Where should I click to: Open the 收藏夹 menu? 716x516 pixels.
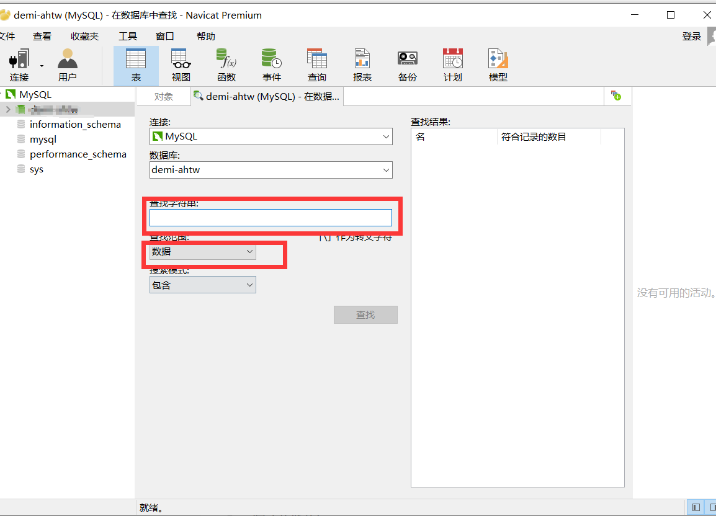click(84, 36)
